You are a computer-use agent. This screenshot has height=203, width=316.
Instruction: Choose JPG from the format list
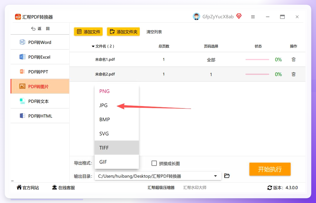click(x=117, y=105)
